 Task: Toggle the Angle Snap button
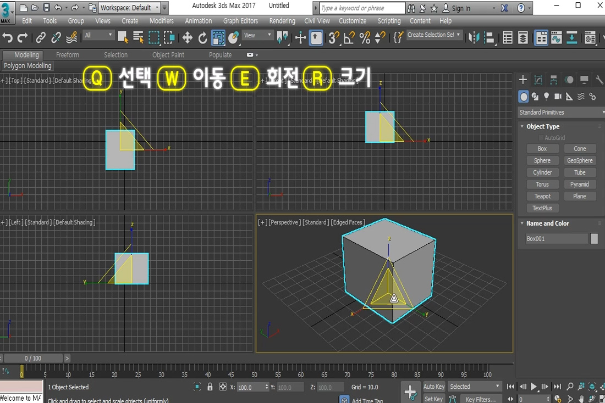click(349, 37)
